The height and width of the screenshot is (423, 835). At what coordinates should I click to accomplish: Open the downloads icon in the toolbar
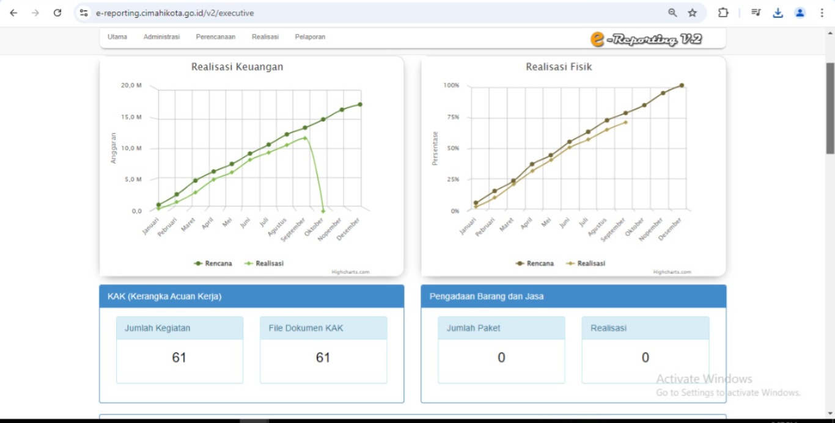[x=778, y=13]
